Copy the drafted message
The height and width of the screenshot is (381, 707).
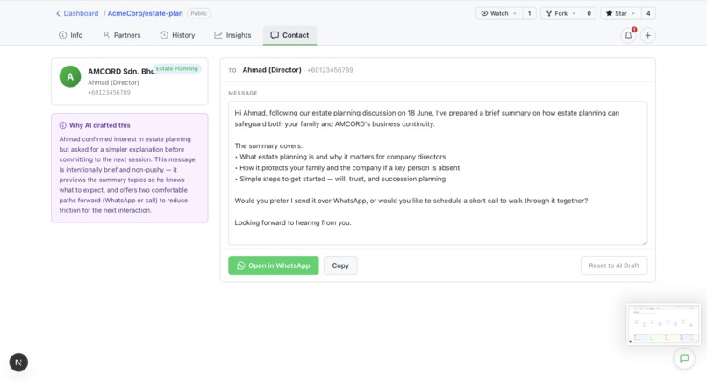coord(340,265)
